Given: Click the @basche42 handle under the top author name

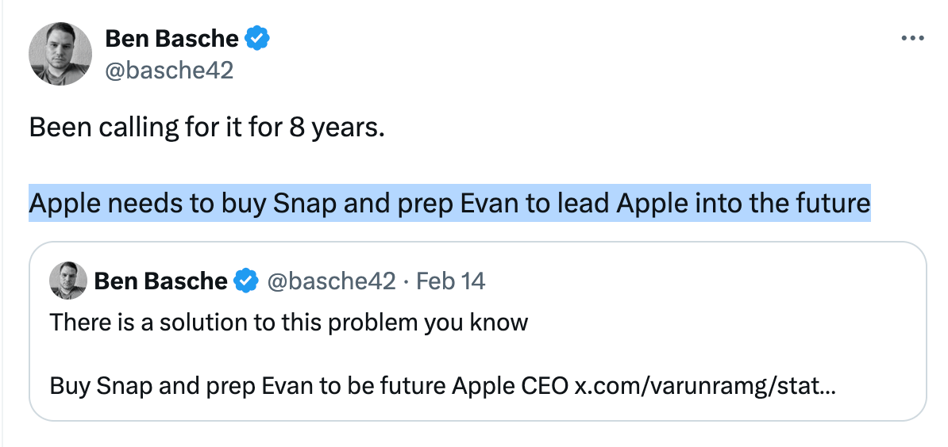Looking at the screenshot, I should 169,70.
